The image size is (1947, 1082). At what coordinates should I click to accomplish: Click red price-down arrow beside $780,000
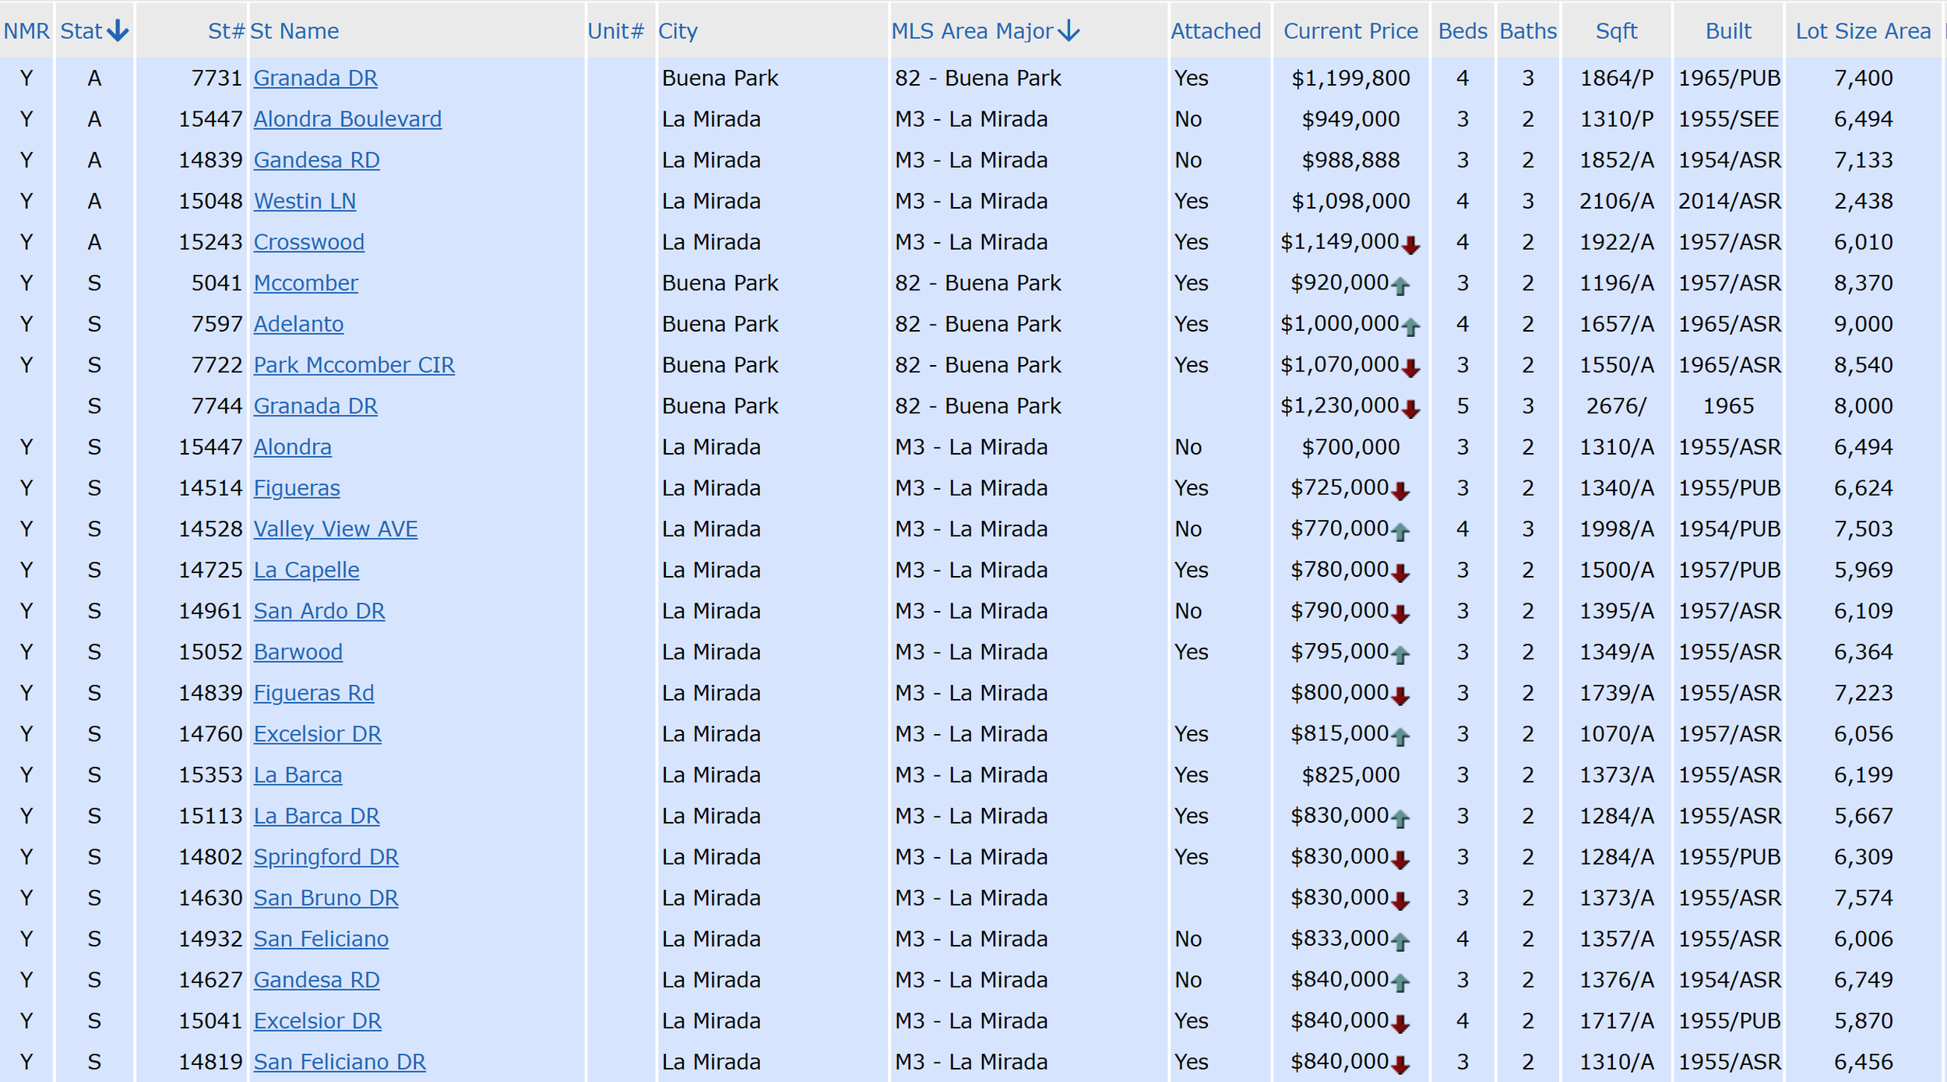point(1400,574)
